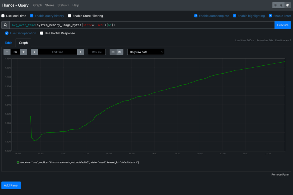
Task: Expand the Status menu in the navbar
Action: point(63,5)
